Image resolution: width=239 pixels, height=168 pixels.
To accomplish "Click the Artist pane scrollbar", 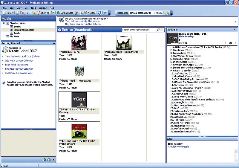I will (236, 156).
